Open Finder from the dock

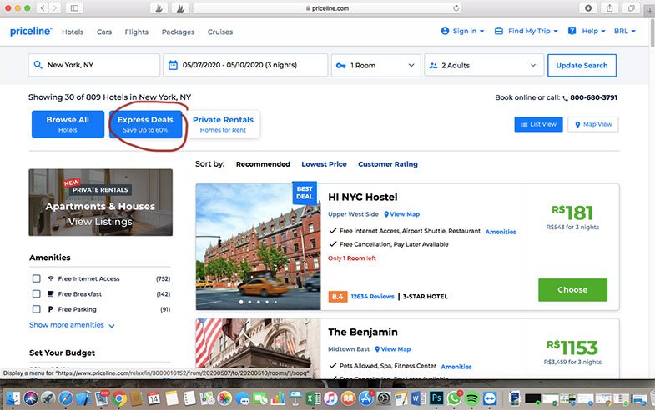pos(13,398)
